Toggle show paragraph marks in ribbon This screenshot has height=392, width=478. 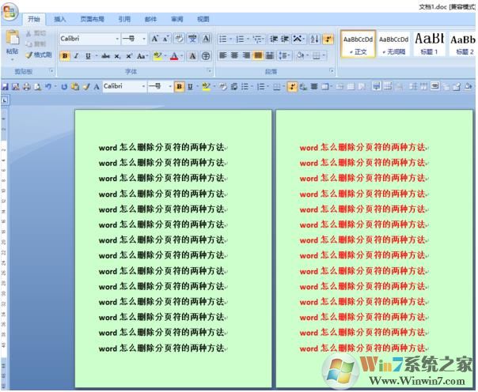pos(328,39)
